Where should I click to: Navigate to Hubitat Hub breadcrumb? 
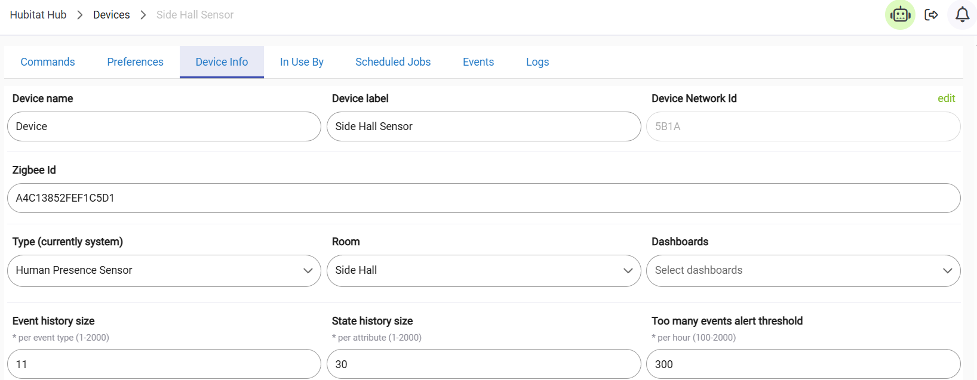pyautogui.click(x=38, y=15)
